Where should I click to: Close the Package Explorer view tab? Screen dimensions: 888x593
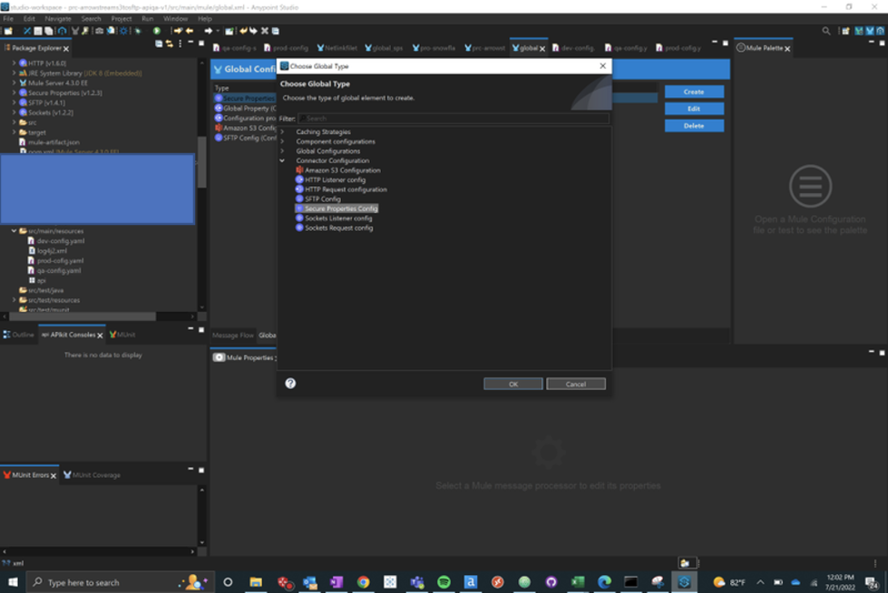[66, 49]
